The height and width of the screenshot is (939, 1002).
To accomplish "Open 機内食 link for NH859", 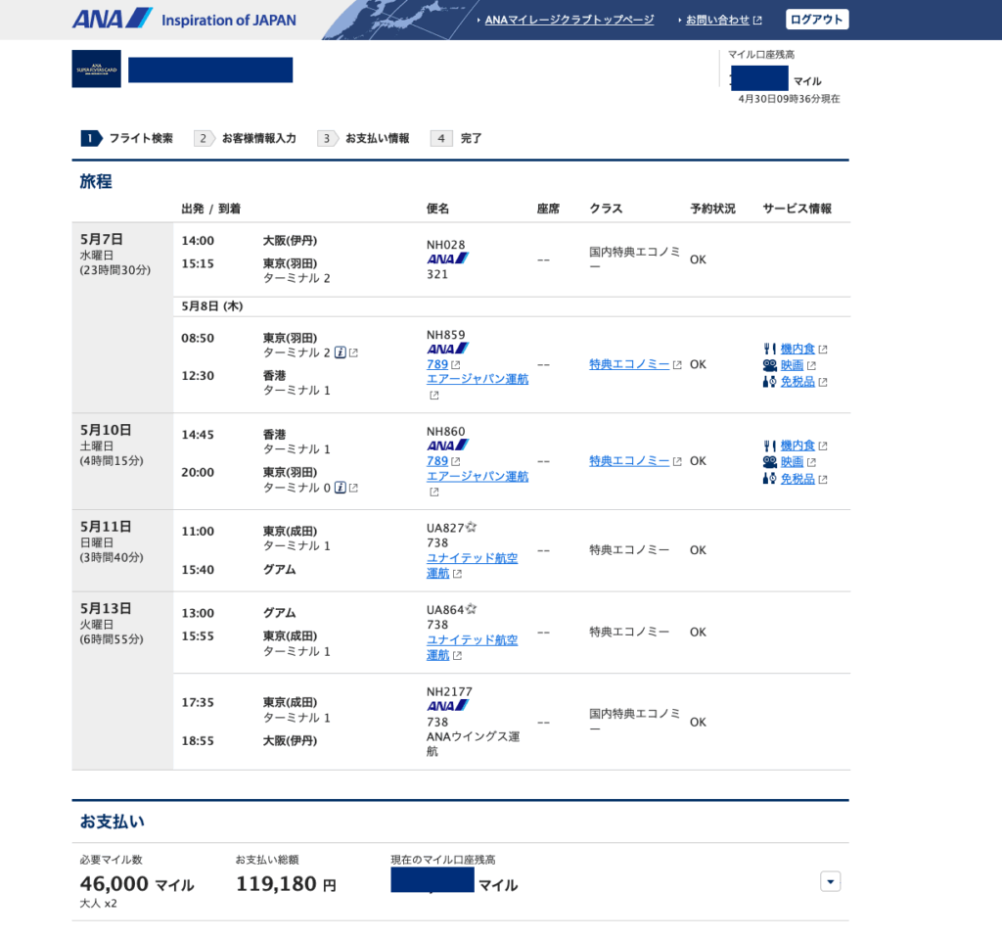I will coord(797,349).
